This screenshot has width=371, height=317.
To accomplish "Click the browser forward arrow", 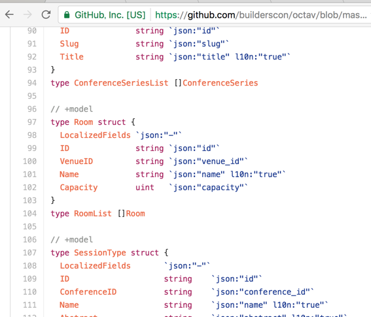I will tap(27, 14).
